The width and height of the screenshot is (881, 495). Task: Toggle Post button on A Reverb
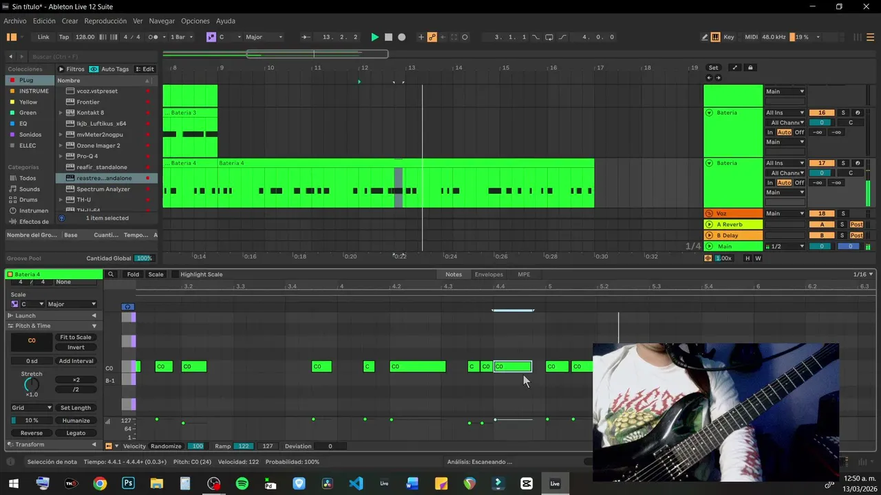(856, 224)
